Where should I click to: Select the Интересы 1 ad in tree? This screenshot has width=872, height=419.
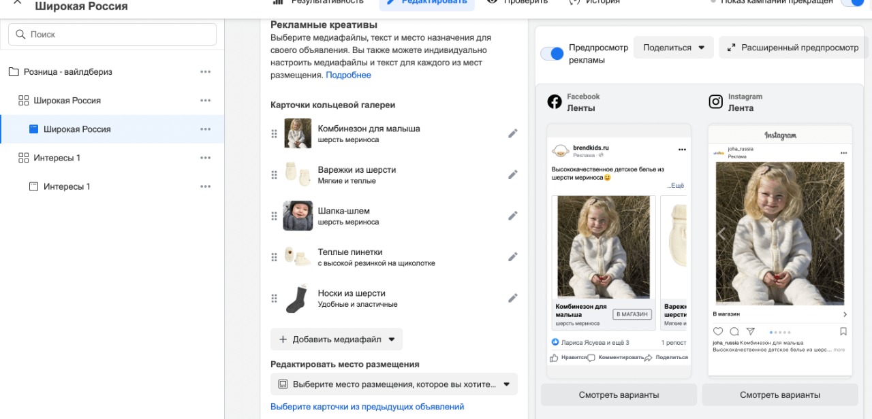tap(67, 186)
